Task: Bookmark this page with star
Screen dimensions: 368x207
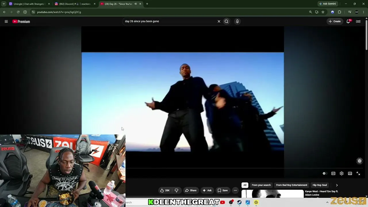Action: [323, 12]
